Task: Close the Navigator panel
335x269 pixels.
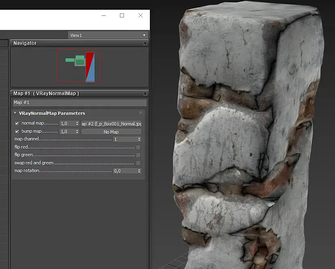Action: point(145,43)
